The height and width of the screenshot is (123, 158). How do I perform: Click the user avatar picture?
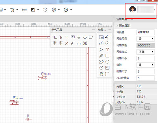click(x=132, y=9)
